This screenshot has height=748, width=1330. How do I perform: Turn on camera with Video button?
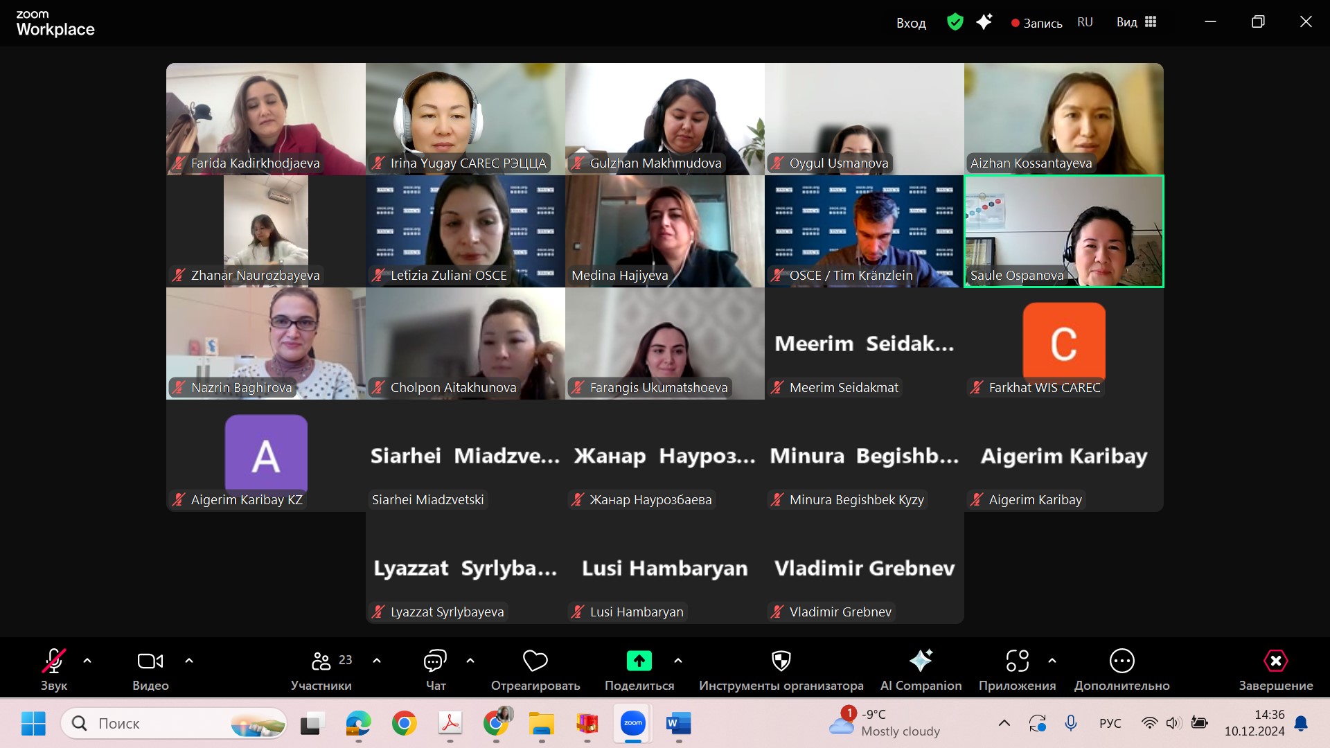click(150, 661)
